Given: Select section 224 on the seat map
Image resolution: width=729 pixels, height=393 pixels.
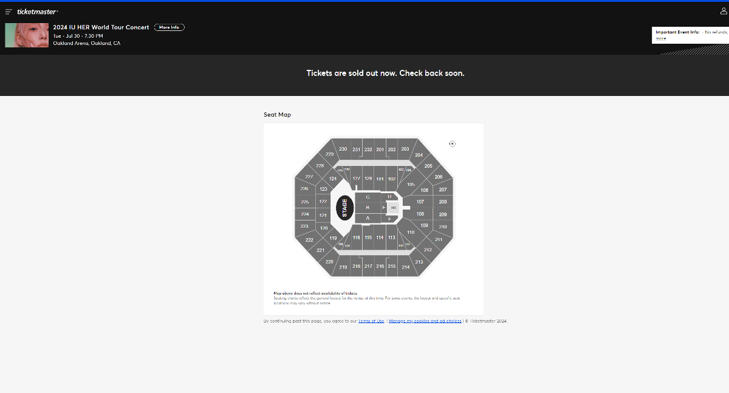Looking at the screenshot, I should click(305, 214).
